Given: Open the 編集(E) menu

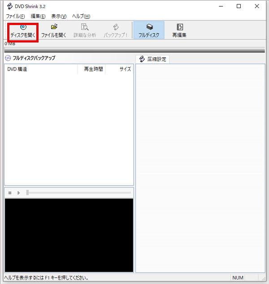Looking at the screenshot, I should [38, 16].
